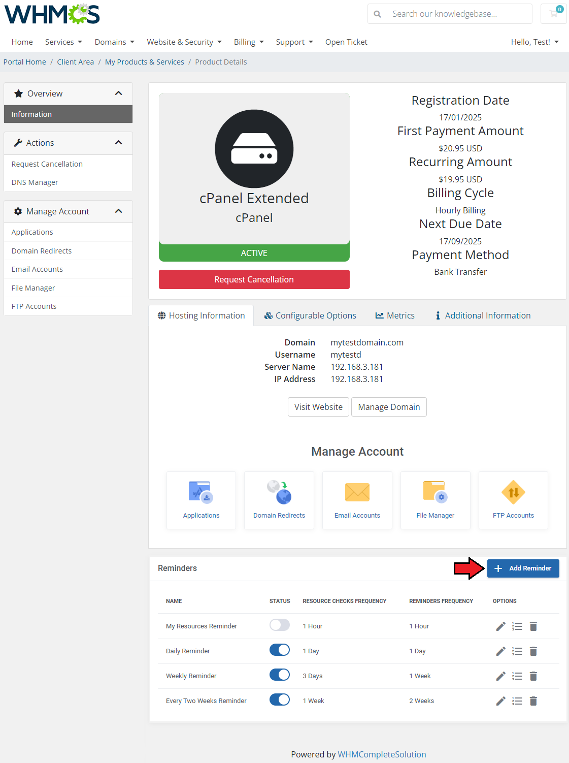Viewport: 569px width, 763px height.
Task: Edit the My Resources Reminder entry
Action: pyautogui.click(x=500, y=626)
